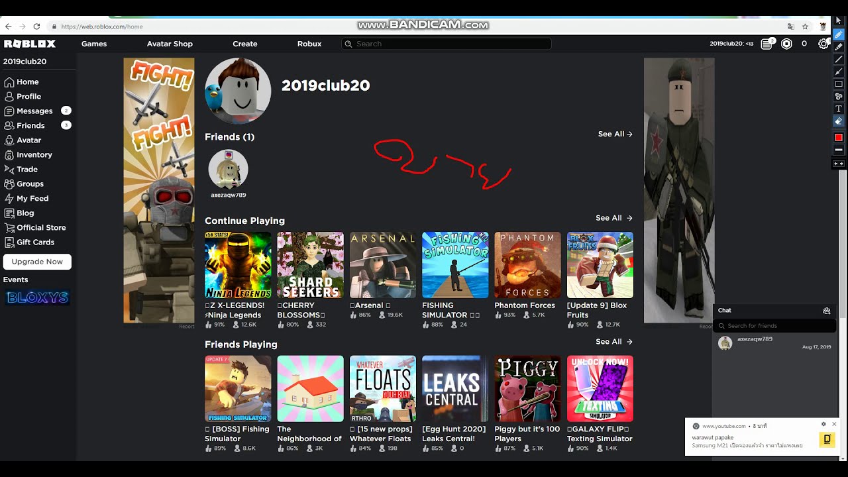848x477 pixels.
Task: Open chat with axezaqw789
Action: click(775, 343)
